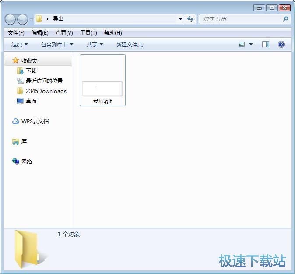Image resolution: width=295 pixels, height=274 pixels.
Task: Open the 帮助(H) menu
Action: 113,33
